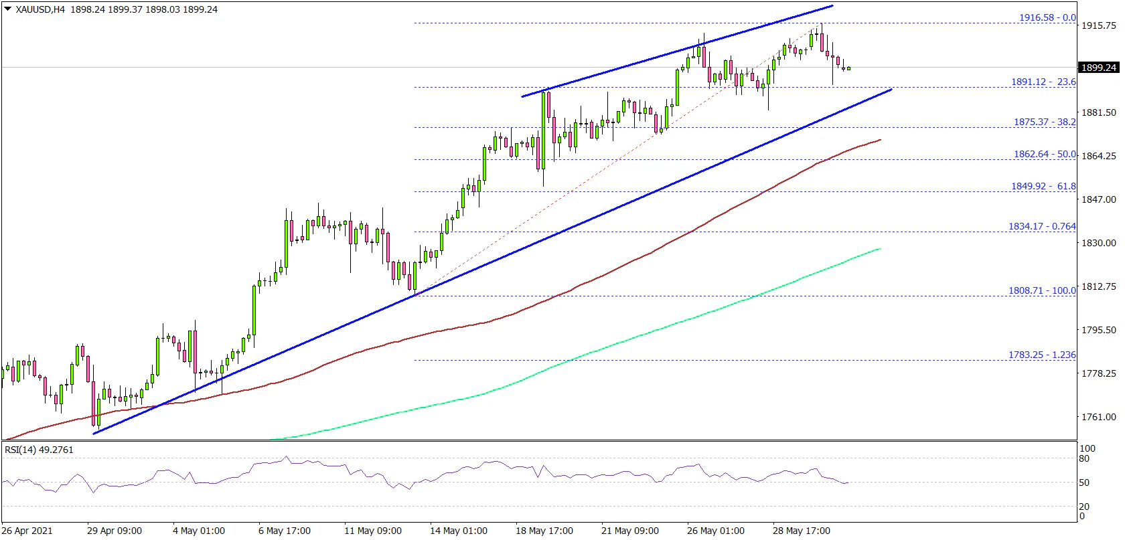The image size is (1125, 540).
Task: Click the 1830.00 price axis value
Action: pos(1099,243)
